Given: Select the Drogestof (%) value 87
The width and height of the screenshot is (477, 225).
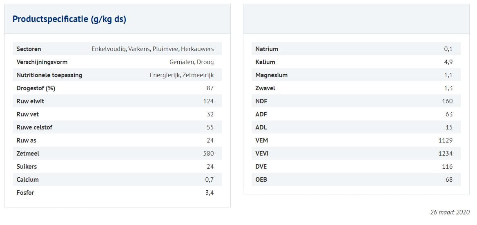Looking at the screenshot, I should pos(210,88).
